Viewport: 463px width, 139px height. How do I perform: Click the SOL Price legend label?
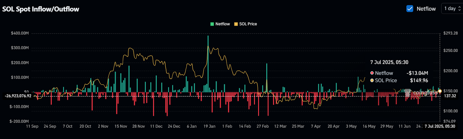click(x=248, y=24)
